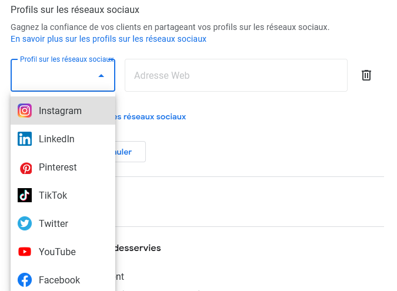The width and height of the screenshot is (397, 291).
Task: Click the Facebook logo icon
Action: pos(25,280)
